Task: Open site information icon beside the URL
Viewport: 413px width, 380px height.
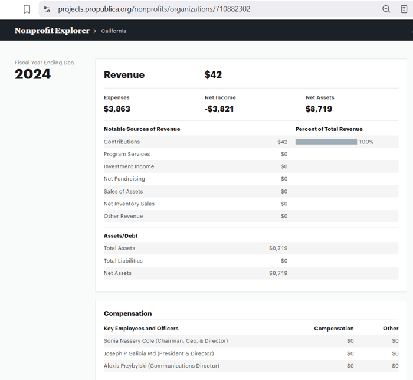Action: pyautogui.click(x=47, y=9)
